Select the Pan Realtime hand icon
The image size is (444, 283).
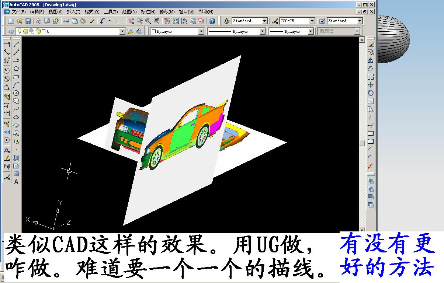click(x=131, y=21)
